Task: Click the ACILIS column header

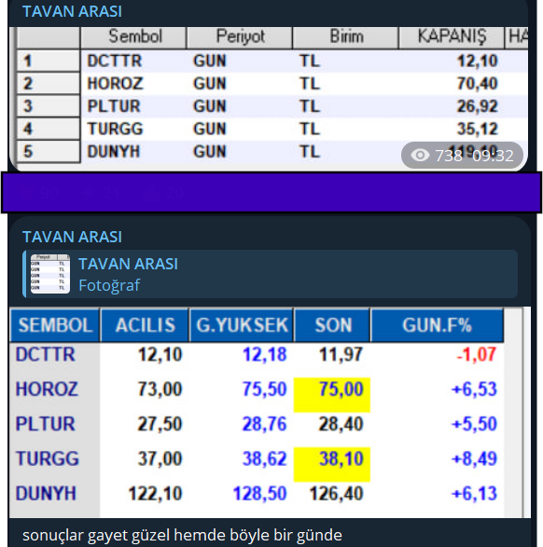Action: [x=145, y=325]
